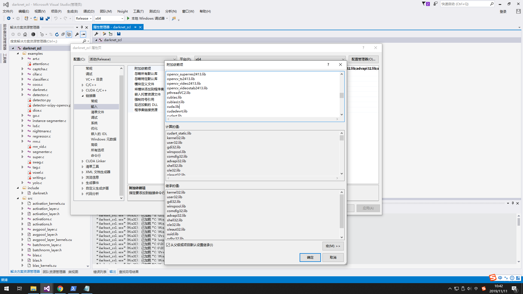
Task: Open the 生成(B) menu
Action: tap(72, 11)
